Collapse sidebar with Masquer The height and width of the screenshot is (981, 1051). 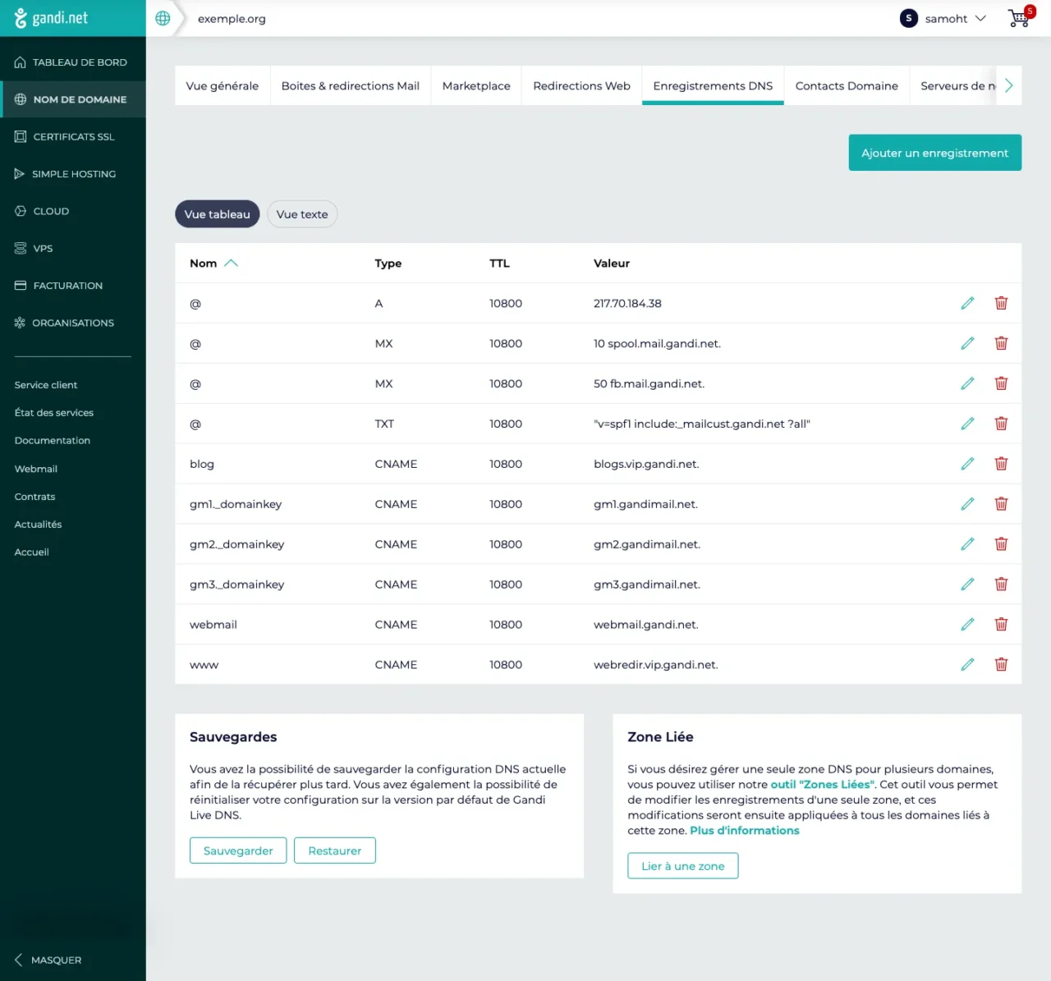pyautogui.click(x=48, y=960)
